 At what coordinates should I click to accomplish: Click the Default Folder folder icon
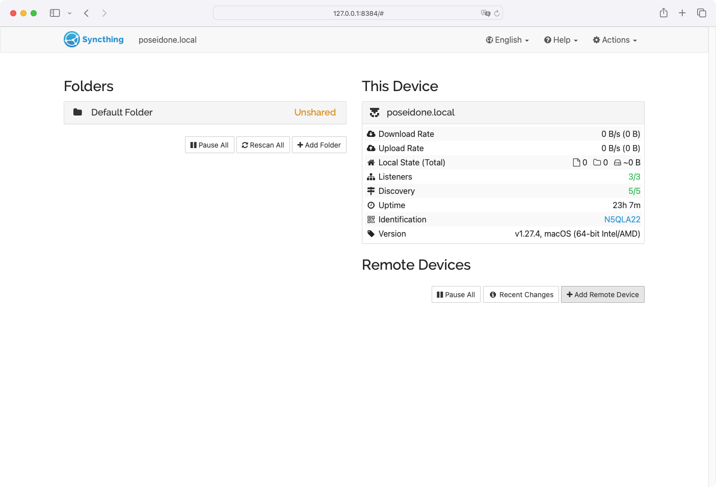[77, 112]
